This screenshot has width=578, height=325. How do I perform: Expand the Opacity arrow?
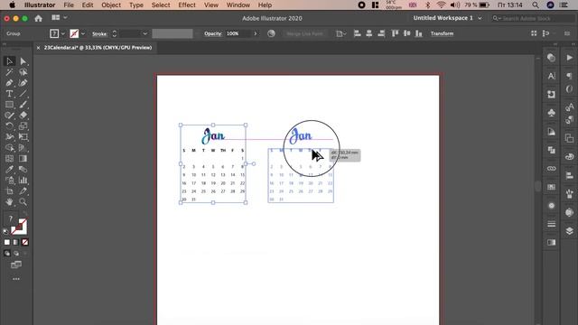tap(255, 33)
